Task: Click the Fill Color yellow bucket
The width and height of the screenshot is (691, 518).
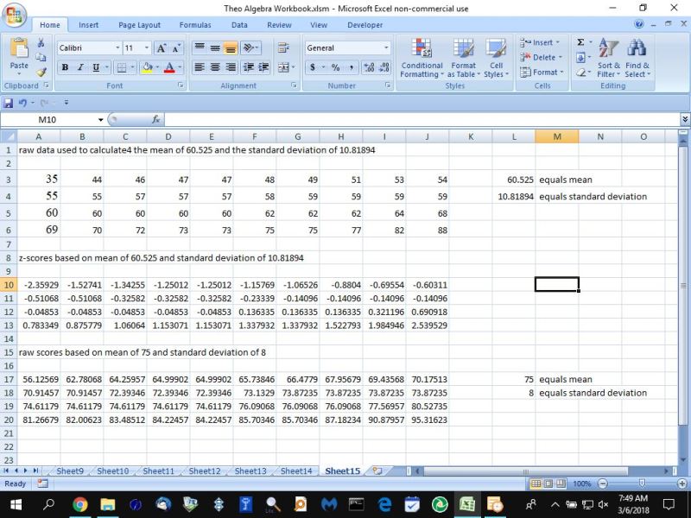Action: 147,67
